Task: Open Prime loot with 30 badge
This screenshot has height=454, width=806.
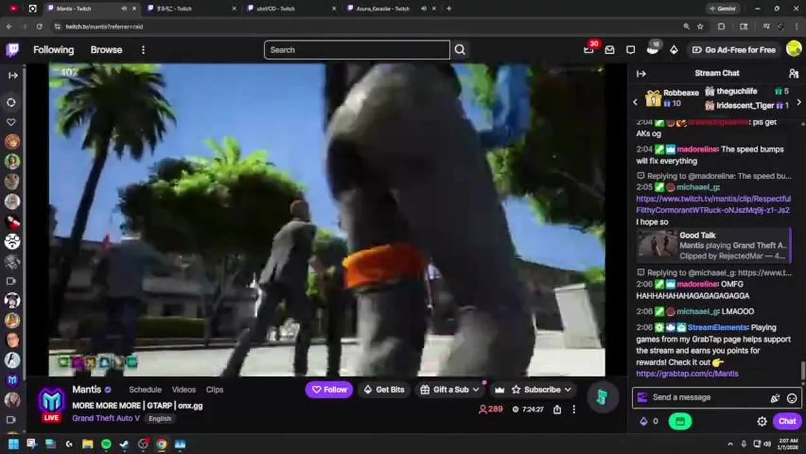Action: [589, 49]
